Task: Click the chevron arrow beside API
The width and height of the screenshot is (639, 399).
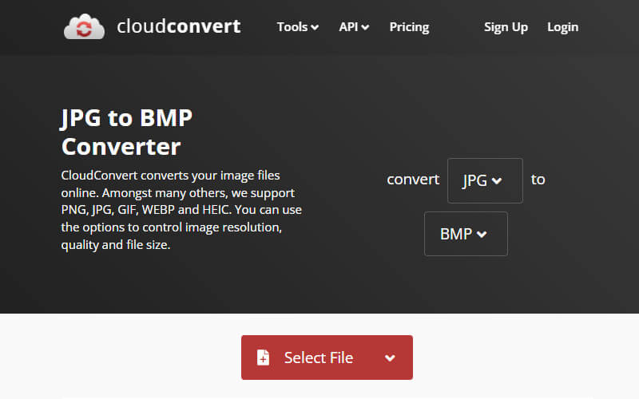Action: 365,28
